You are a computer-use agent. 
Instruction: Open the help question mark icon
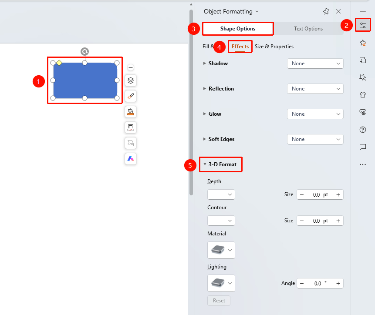tap(363, 130)
